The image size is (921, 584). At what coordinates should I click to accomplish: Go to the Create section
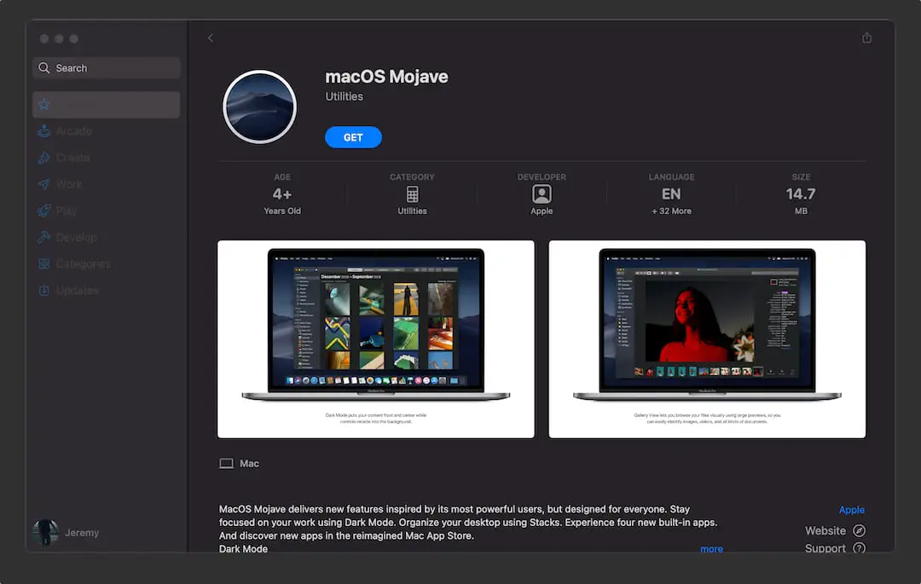point(107,158)
